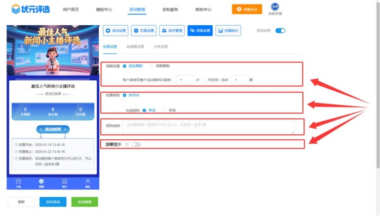Switch to the 防刷票设置 tab
Image resolution: width=380 pixels, height=216 pixels.
(x=135, y=46)
